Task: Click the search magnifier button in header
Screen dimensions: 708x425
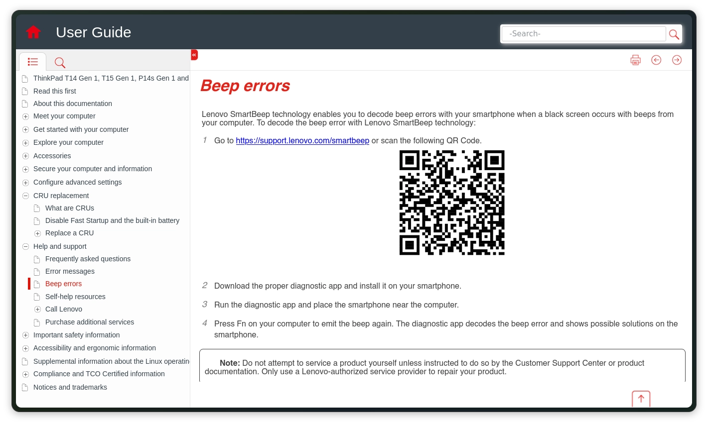Action: pyautogui.click(x=674, y=34)
